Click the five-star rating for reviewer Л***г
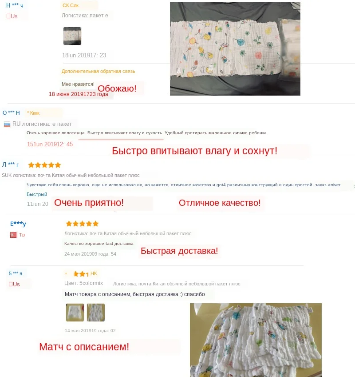The width and height of the screenshot is (355, 377). pyautogui.click(x=44, y=165)
